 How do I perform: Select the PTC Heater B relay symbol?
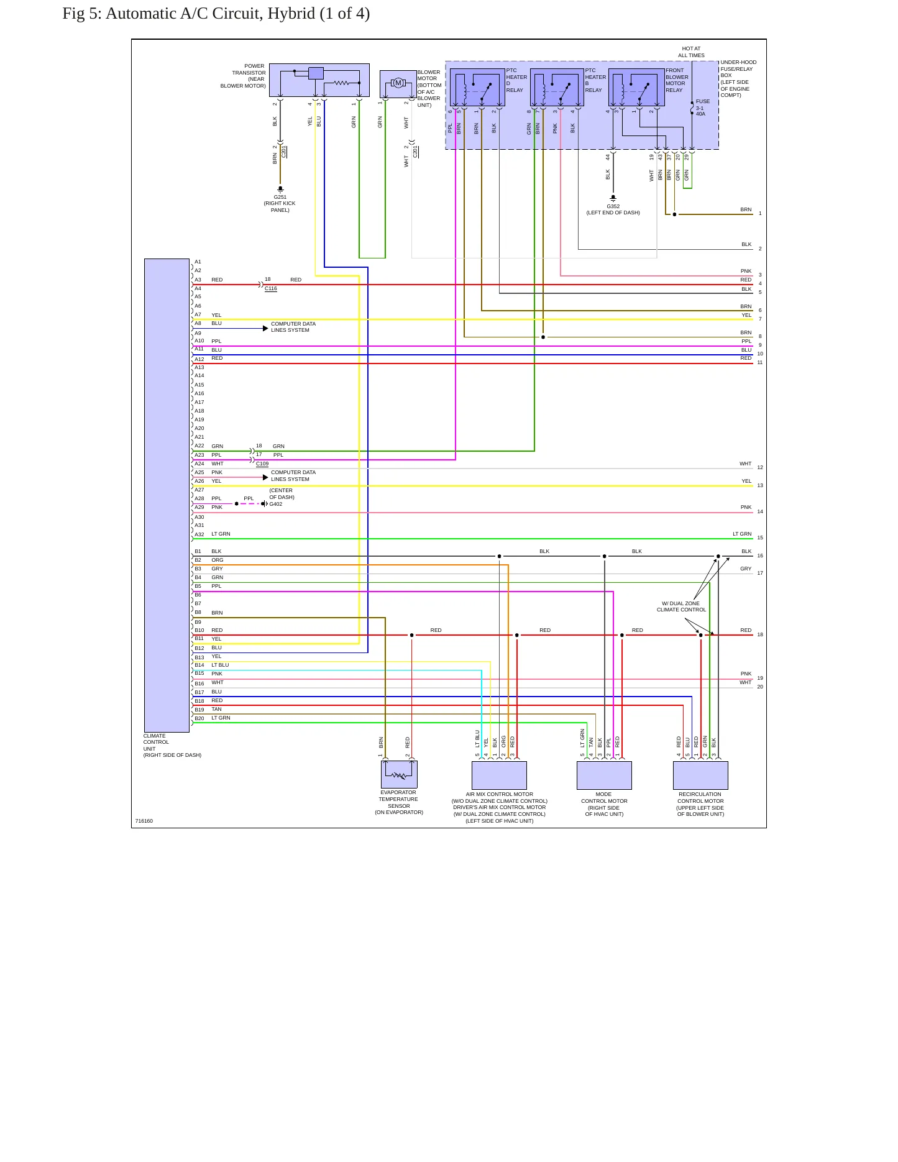(557, 88)
